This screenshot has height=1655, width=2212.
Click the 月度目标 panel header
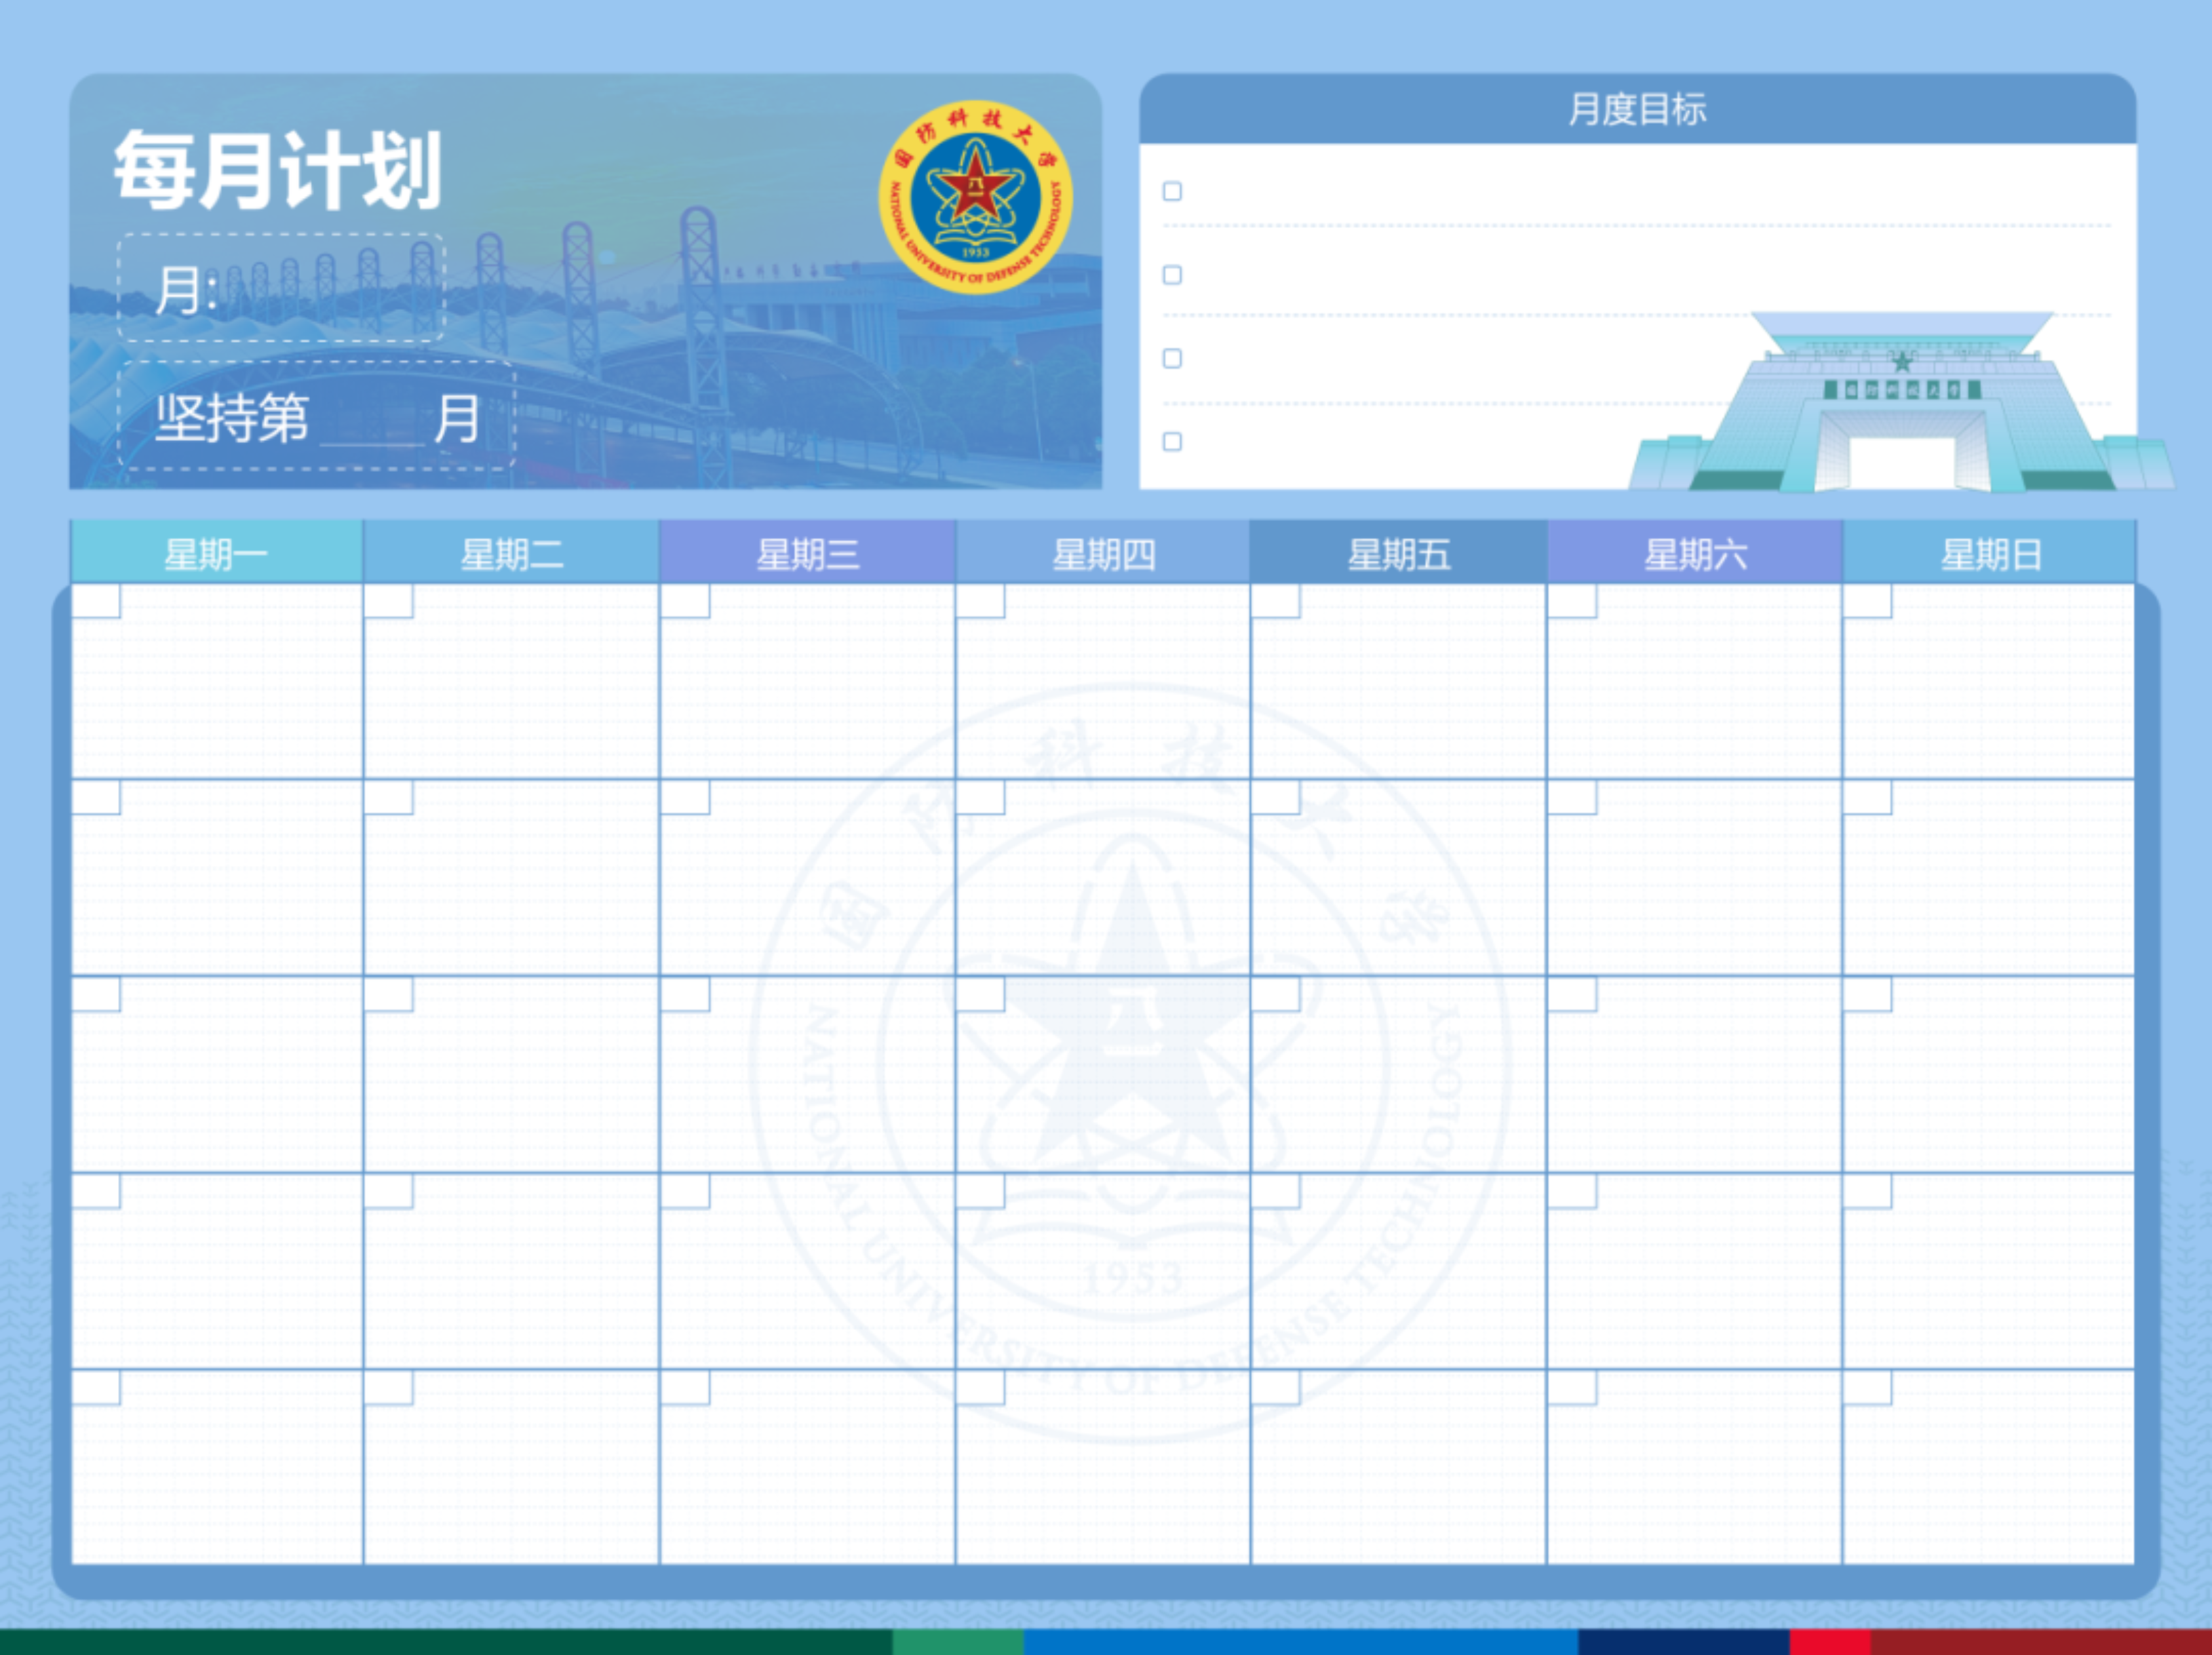pyautogui.click(x=1637, y=109)
